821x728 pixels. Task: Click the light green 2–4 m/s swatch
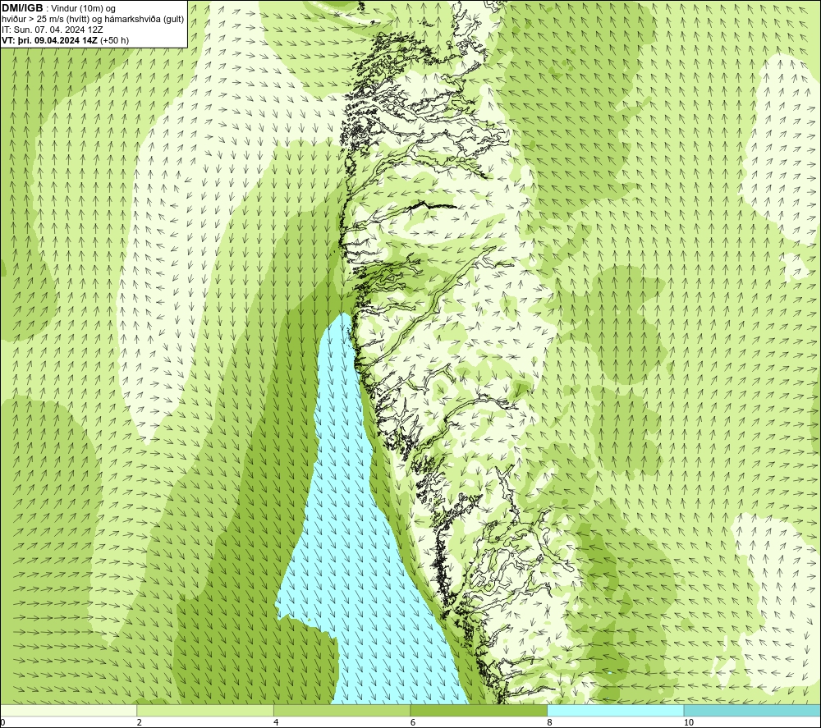click(x=205, y=710)
